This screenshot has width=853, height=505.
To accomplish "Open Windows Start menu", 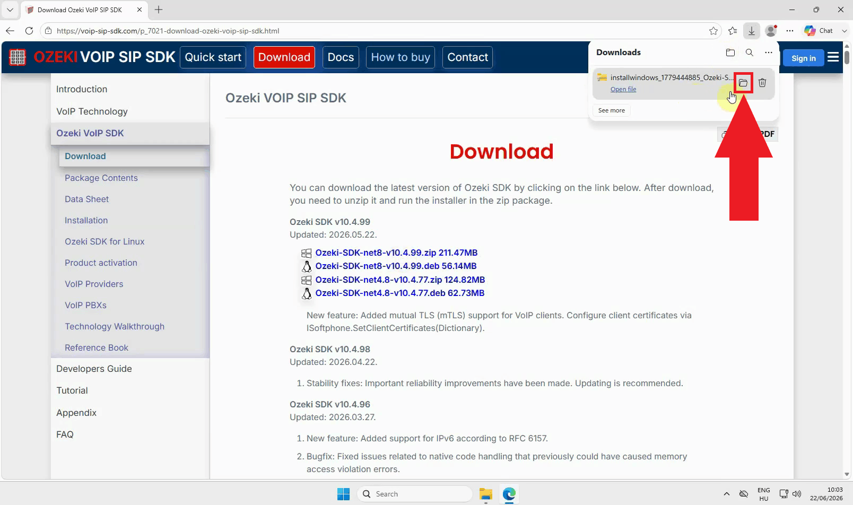I will 344,494.
